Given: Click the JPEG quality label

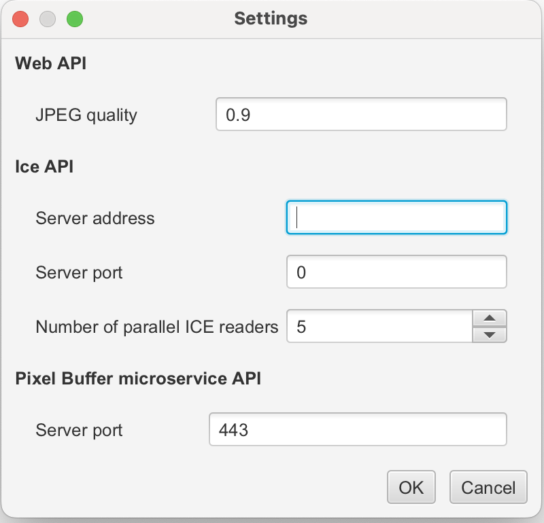Looking at the screenshot, I should (x=86, y=115).
